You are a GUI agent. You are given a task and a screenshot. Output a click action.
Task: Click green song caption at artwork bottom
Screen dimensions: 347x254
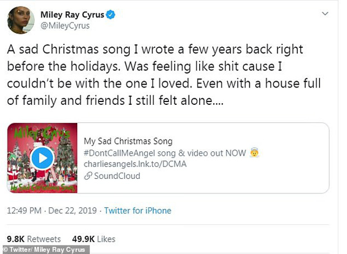click(42, 186)
